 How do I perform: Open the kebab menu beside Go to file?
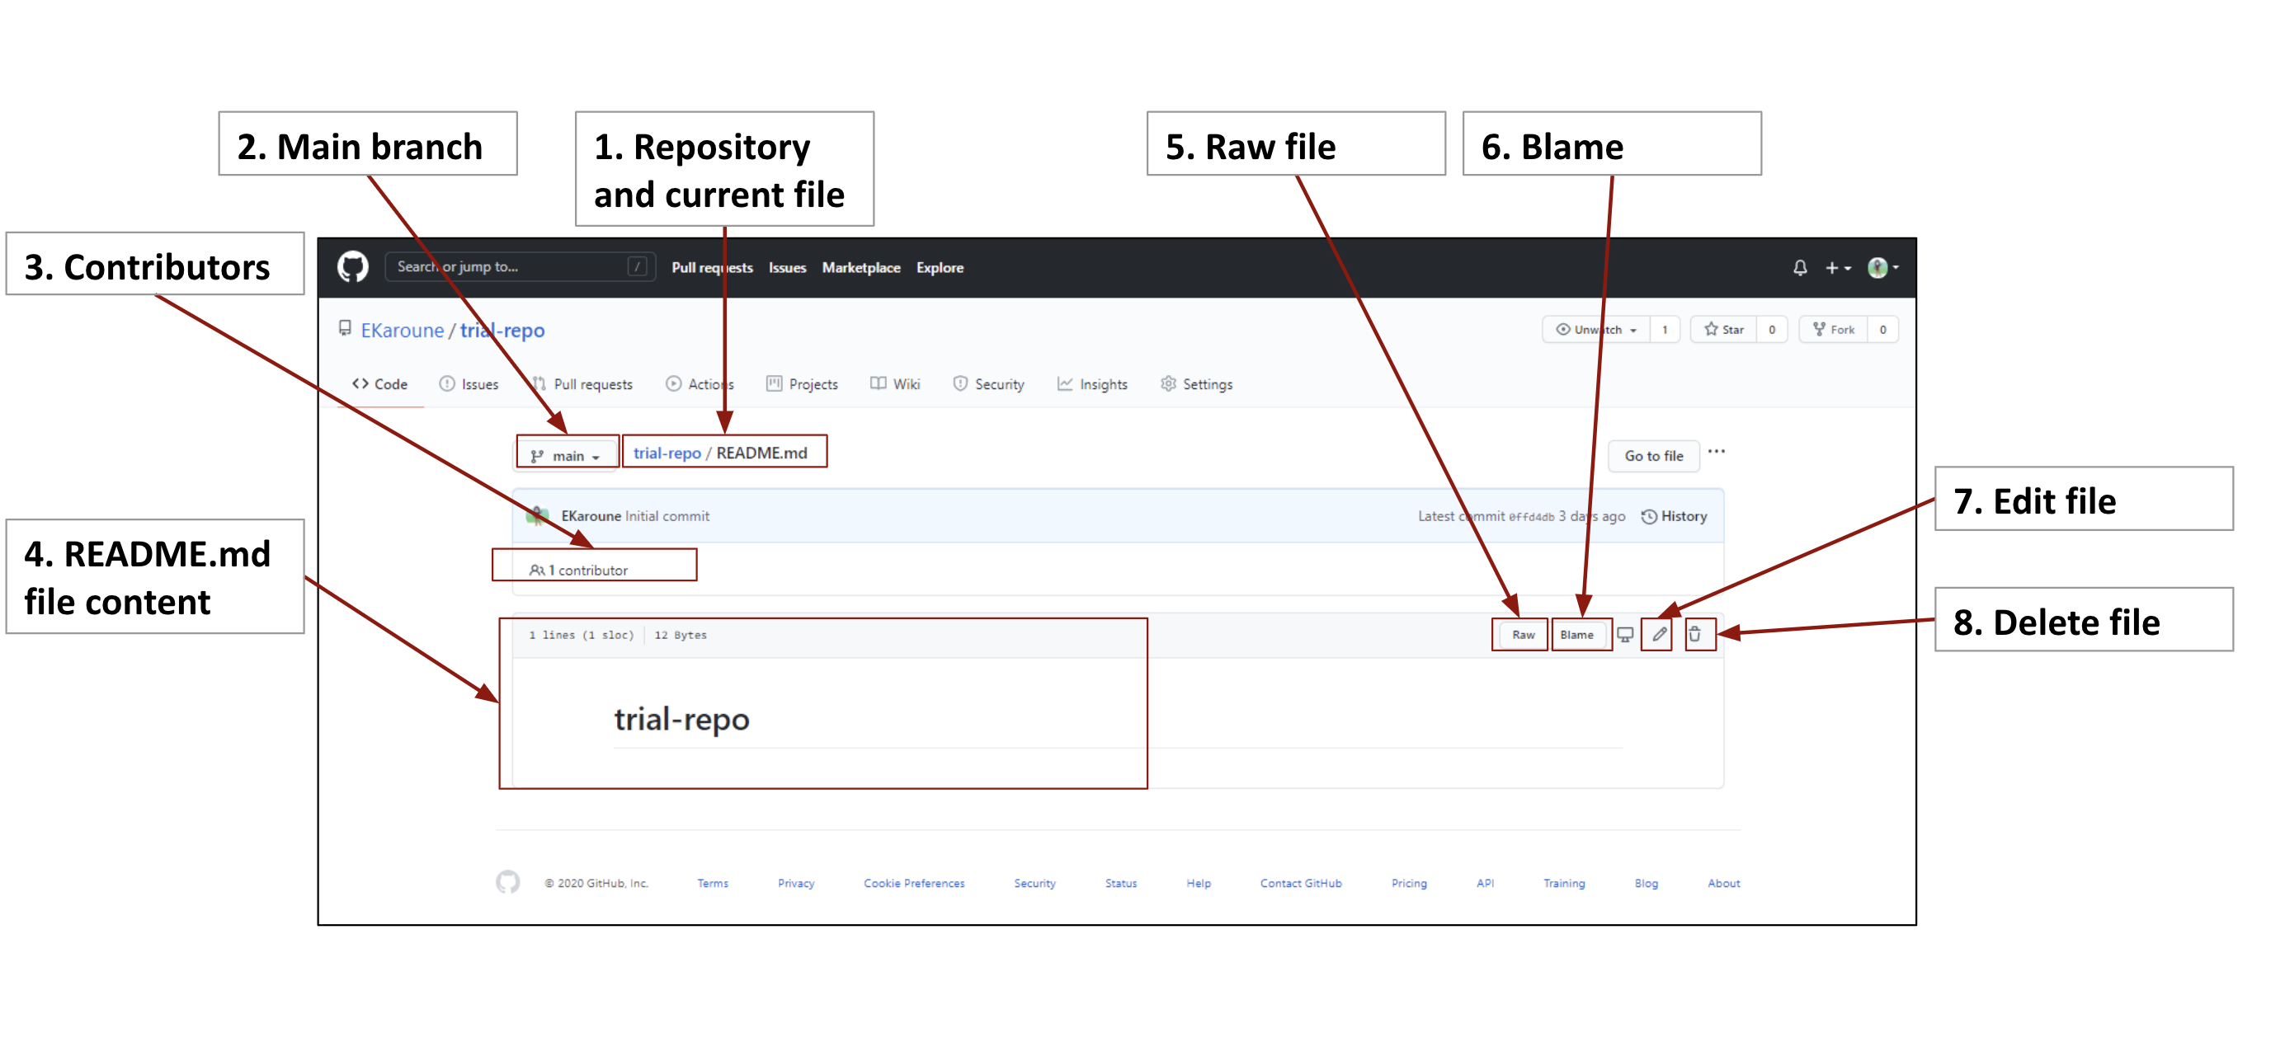point(1717,453)
